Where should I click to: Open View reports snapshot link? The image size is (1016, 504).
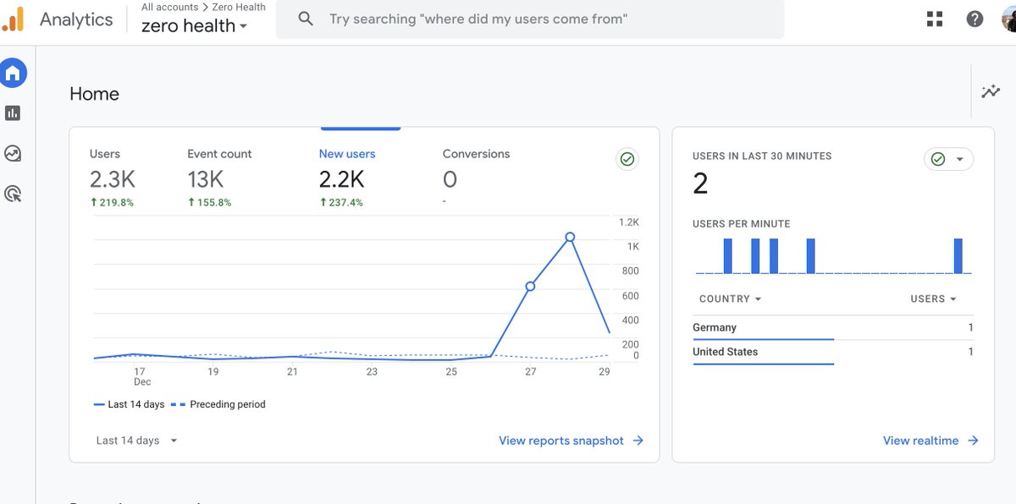pyautogui.click(x=571, y=441)
